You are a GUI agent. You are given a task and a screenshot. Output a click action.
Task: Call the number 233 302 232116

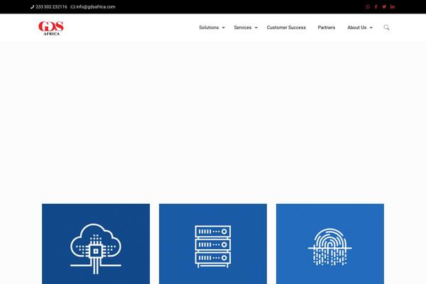51,7
